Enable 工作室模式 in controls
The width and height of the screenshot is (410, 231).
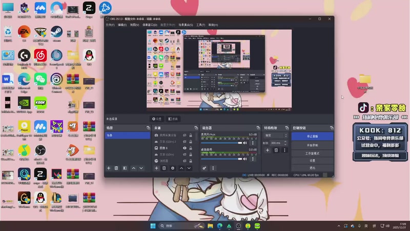click(x=312, y=153)
